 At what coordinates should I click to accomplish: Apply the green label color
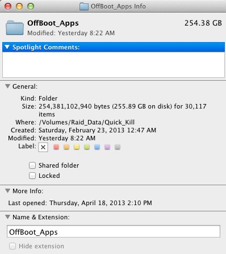[x=87, y=147]
